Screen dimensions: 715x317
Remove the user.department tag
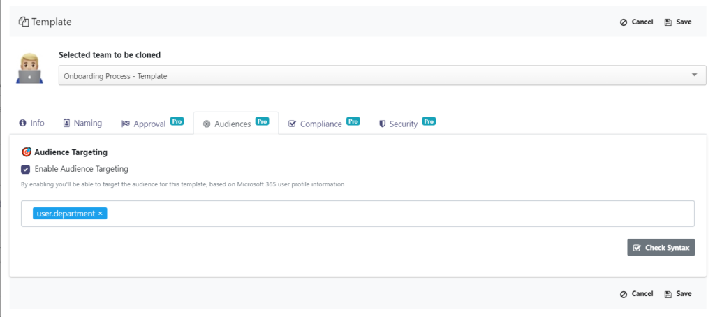101,214
